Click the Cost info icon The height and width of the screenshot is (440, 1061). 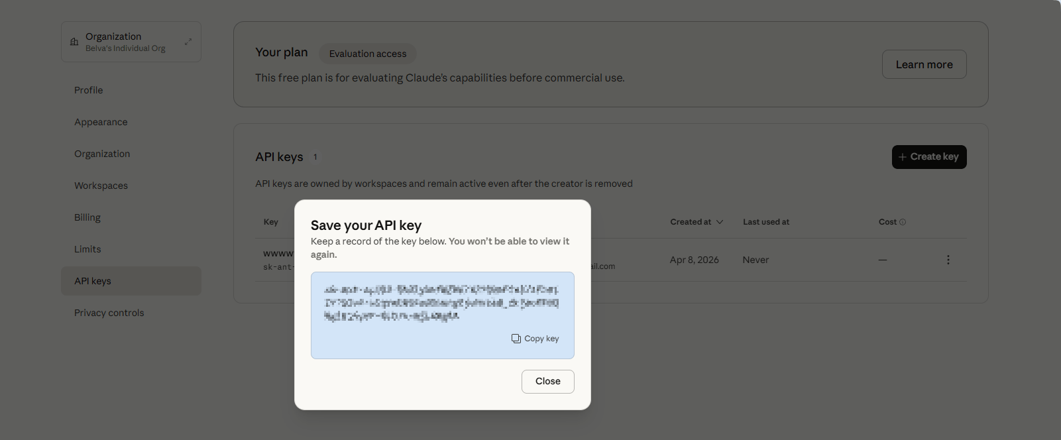(903, 222)
